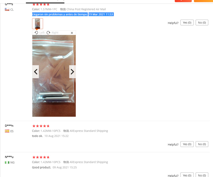Screen dimensions: 213x177
Task: Click the enlarged photo of the plastic bag
Action: pyautogui.click(x=54, y=76)
